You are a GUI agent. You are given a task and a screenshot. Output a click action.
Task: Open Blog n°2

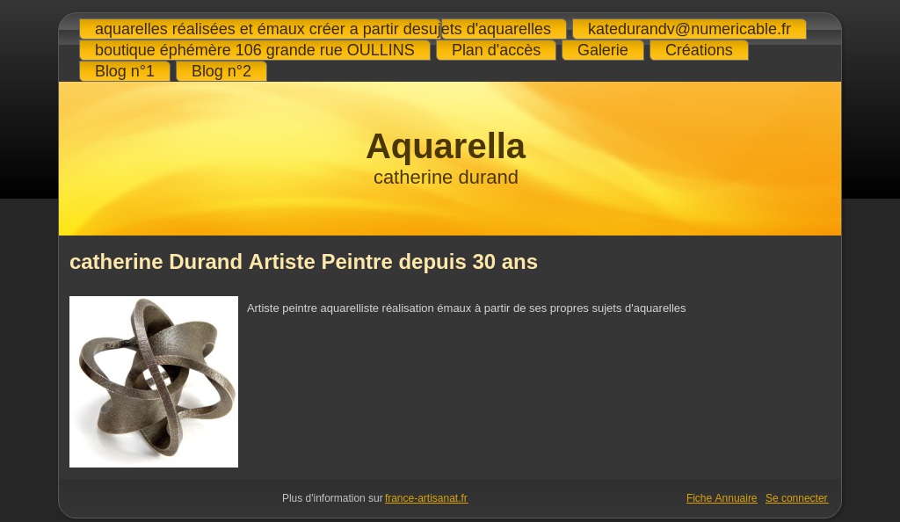(x=221, y=71)
